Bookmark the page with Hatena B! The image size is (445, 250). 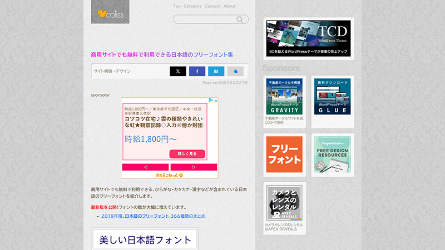tap(216, 71)
